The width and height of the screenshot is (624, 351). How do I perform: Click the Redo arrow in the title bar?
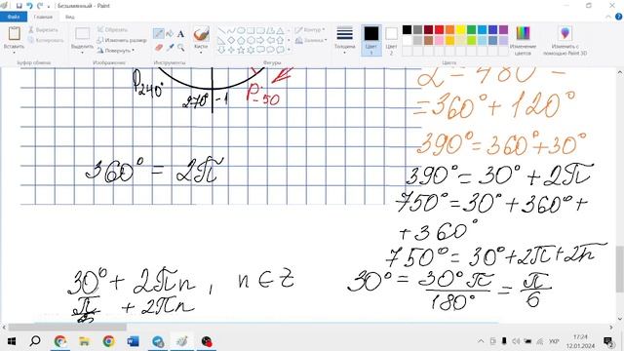[x=40, y=6]
